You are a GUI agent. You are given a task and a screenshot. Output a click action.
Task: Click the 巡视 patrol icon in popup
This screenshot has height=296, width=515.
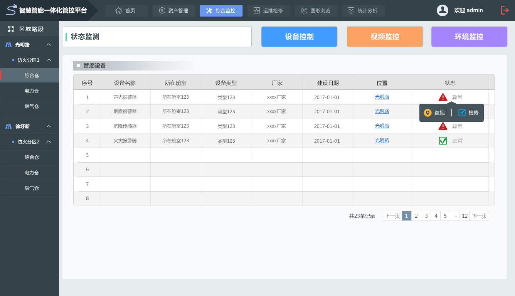pyautogui.click(x=427, y=113)
